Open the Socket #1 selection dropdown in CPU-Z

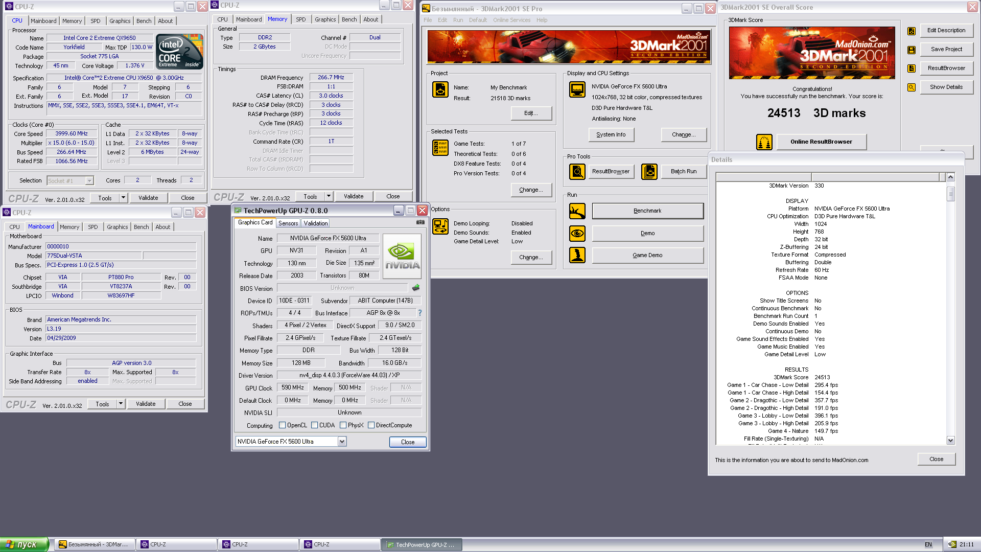click(89, 180)
